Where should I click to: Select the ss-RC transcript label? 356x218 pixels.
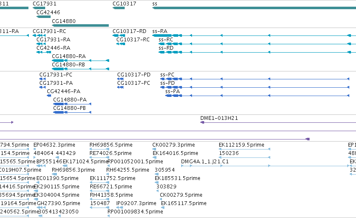click(x=166, y=39)
